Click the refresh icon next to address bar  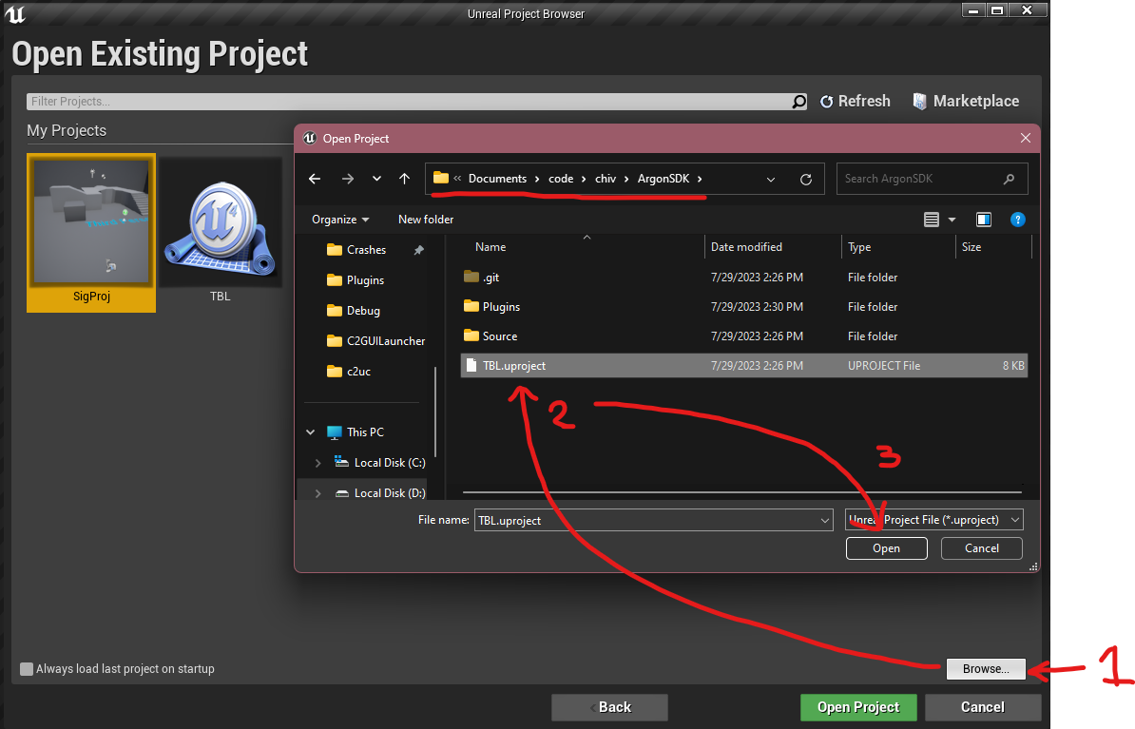pyautogui.click(x=806, y=179)
